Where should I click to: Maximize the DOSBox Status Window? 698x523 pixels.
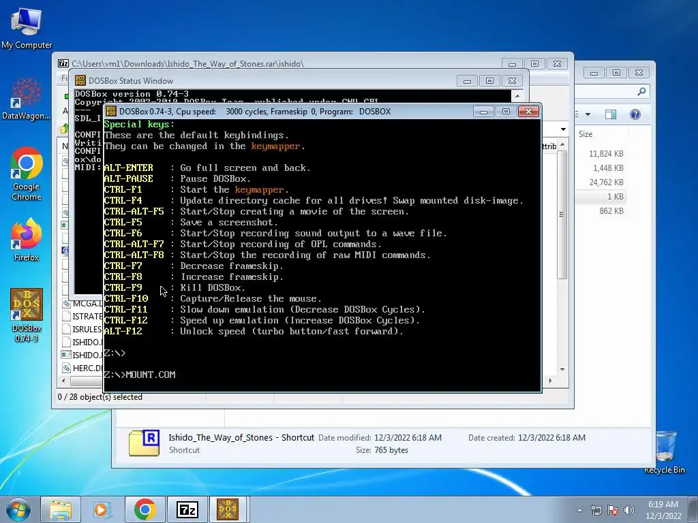489,80
